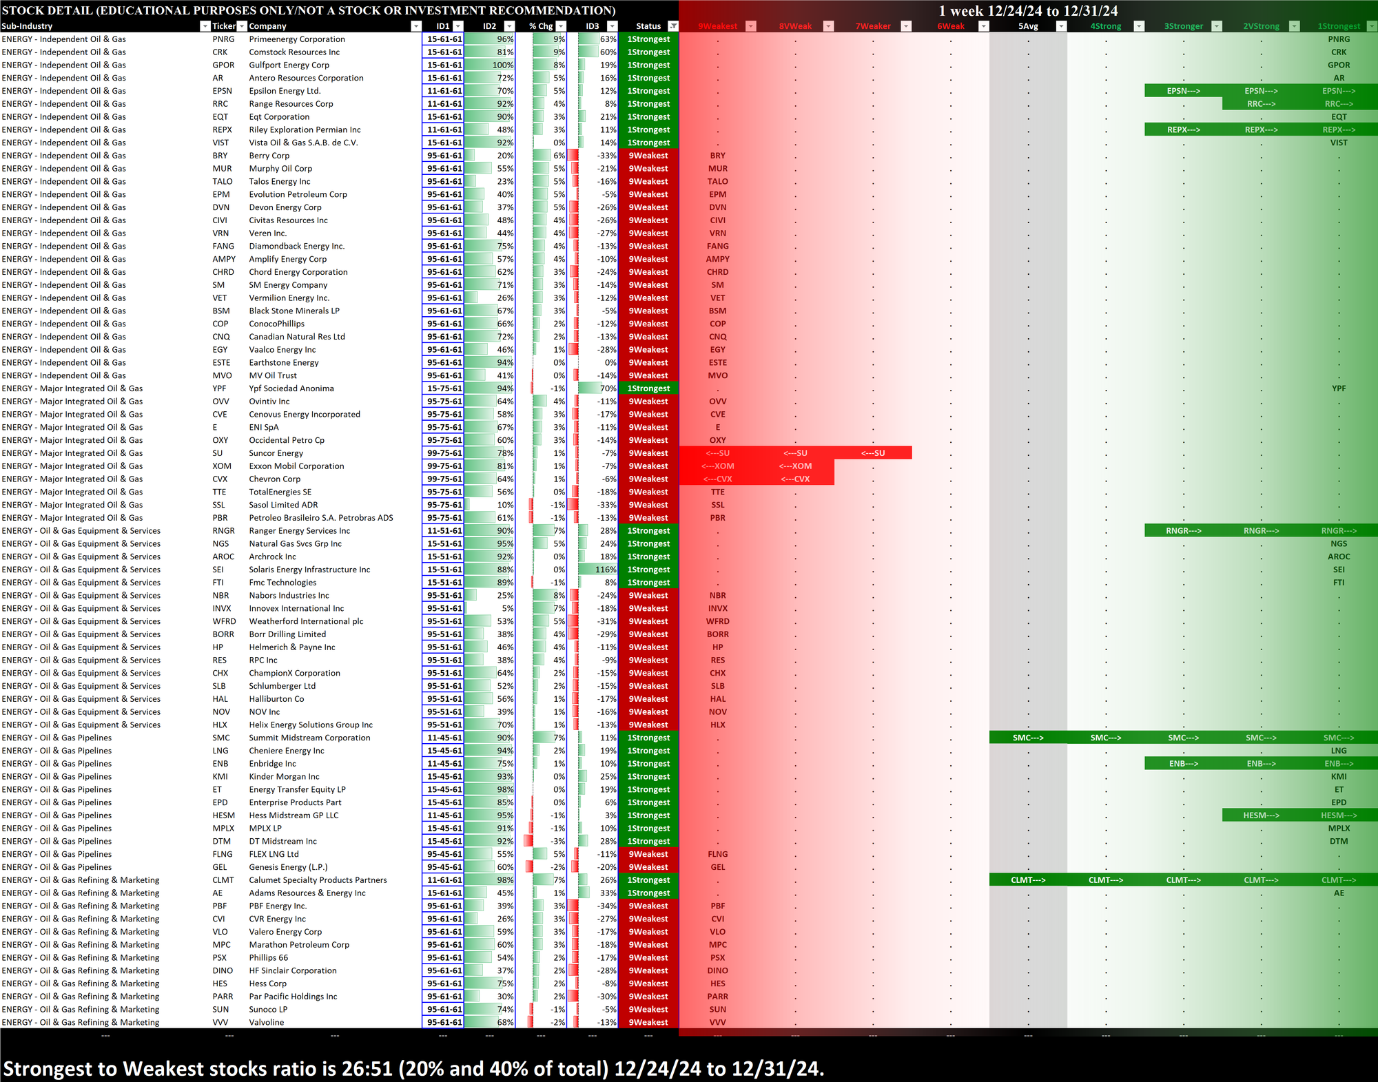This screenshot has height=1082, width=1378.
Task: Select the green 1Strongest status cell for YPF
Action: click(x=648, y=388)
